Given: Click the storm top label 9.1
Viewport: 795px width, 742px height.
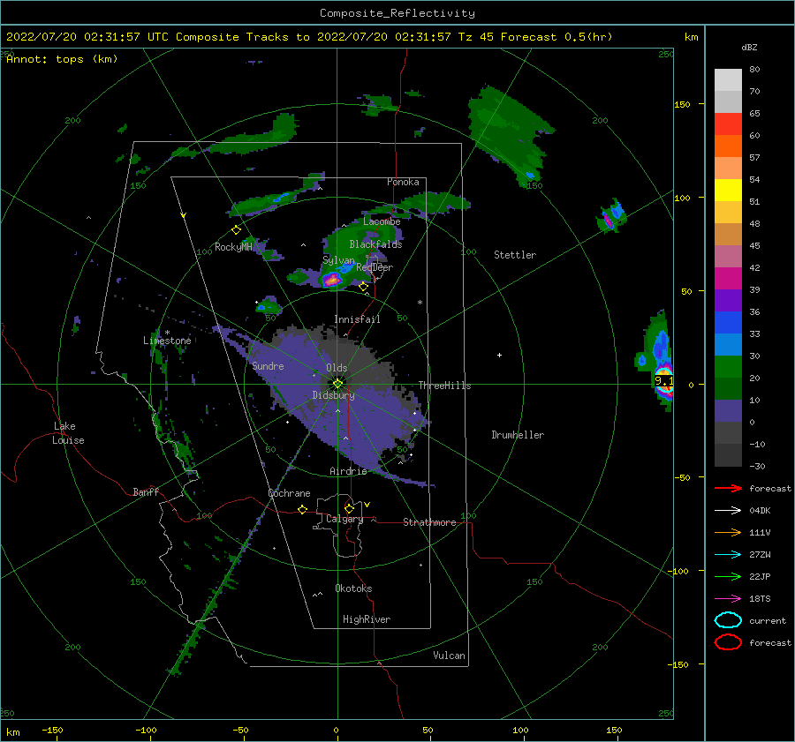Looking at the screenshot, I should pyautogui.click(x=663, y=380).
